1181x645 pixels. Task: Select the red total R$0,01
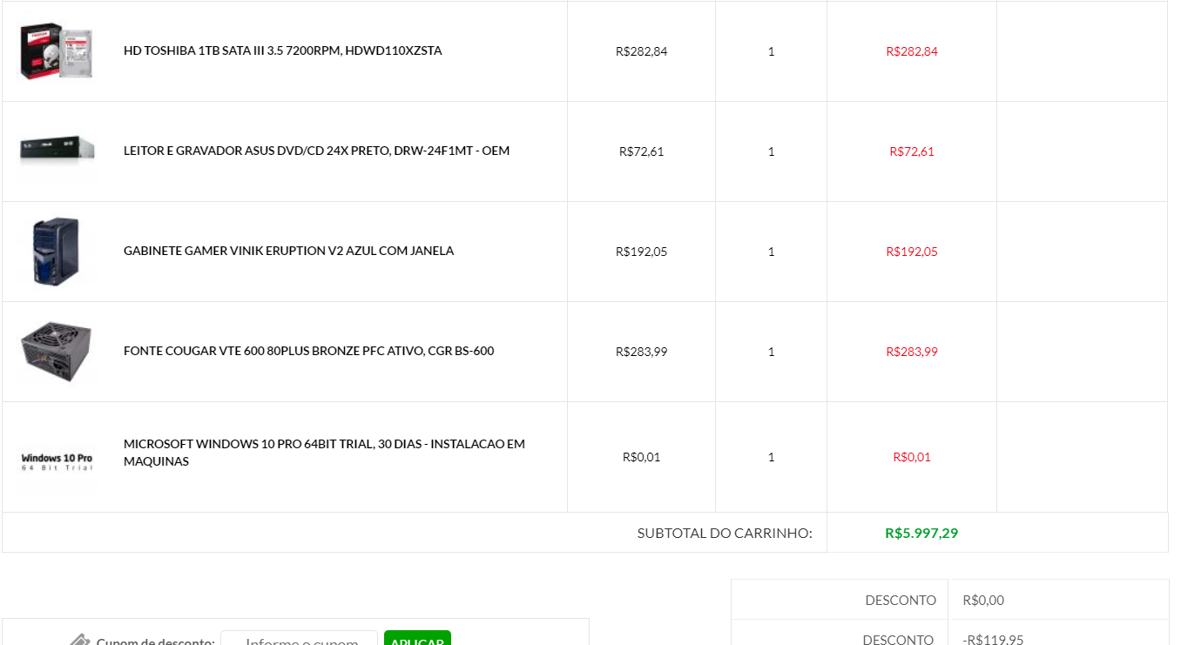pos(912,457)
